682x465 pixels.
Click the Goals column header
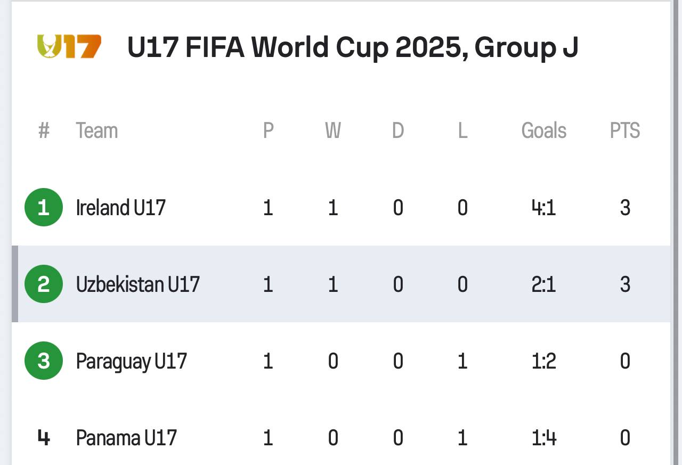click(543, 130)
